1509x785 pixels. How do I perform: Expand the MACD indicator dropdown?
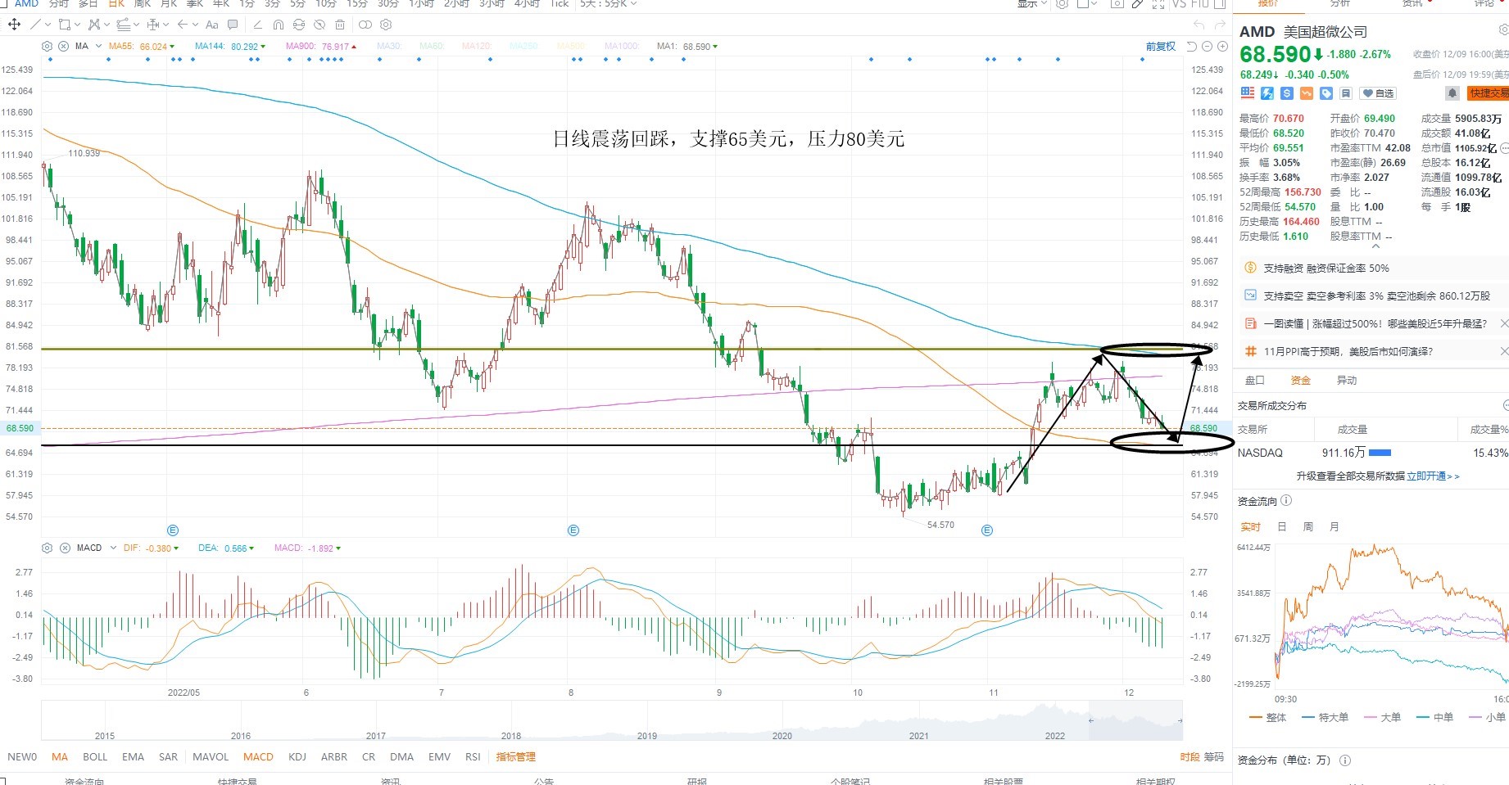113,548
